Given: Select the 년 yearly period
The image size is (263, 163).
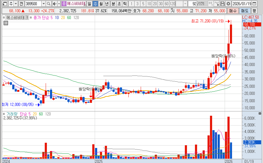Looking at the screenshot, I should coord(107,3).
